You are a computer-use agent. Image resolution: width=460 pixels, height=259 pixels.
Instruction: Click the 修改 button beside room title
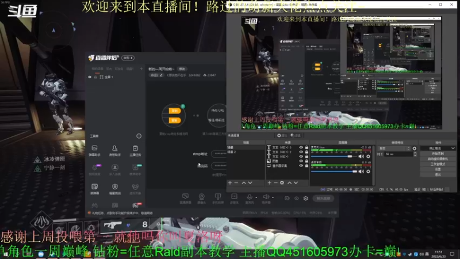point(182,69)
